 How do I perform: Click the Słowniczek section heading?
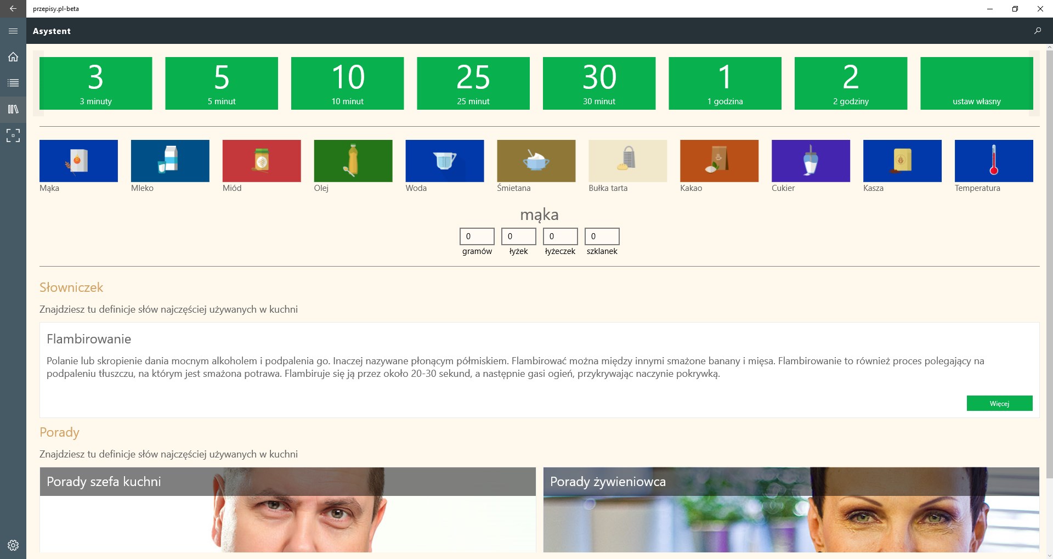71,287
